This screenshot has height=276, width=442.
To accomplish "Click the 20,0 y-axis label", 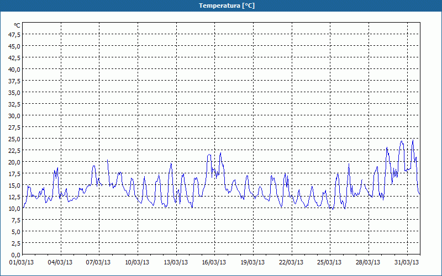I will [15, 162].
